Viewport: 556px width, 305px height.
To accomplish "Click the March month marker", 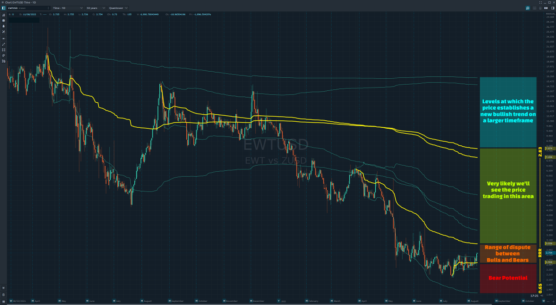I will coord(332,301).
